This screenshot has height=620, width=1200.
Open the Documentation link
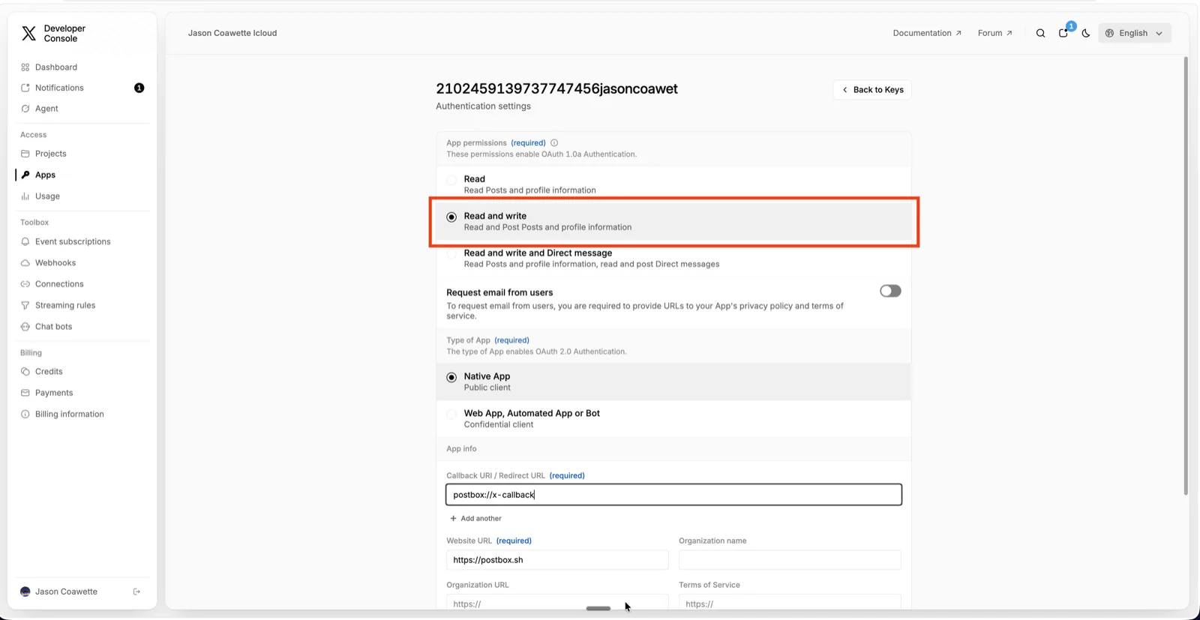[927, 33]
